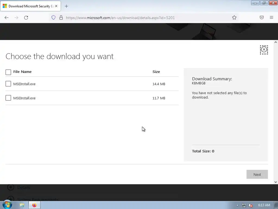Switch to Firefox in the taskbar
The width and height of the screenshot is (278, 209).
pos(34,205)
